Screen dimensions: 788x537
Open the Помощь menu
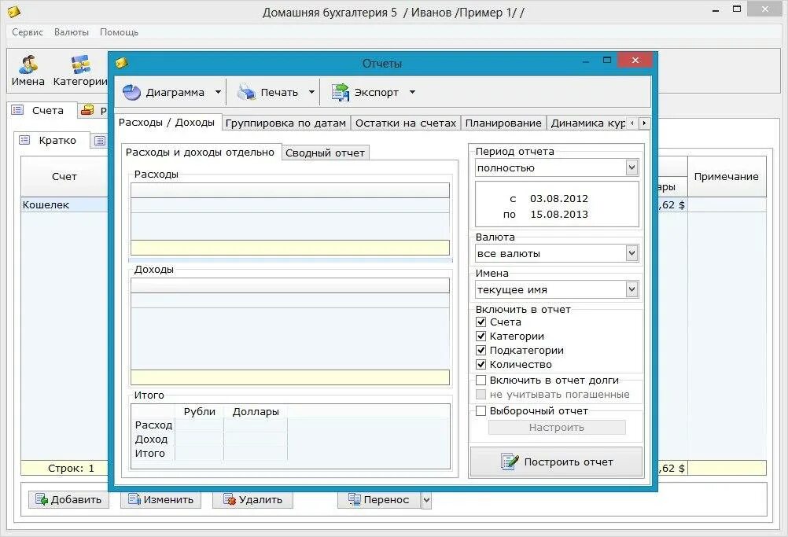(x=119, y=32)
